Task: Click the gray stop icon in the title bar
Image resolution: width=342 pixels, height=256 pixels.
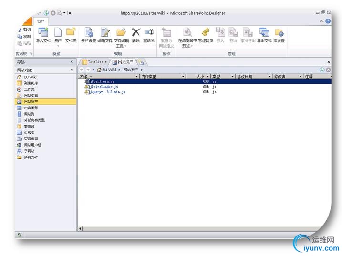Action: [53, 13]
